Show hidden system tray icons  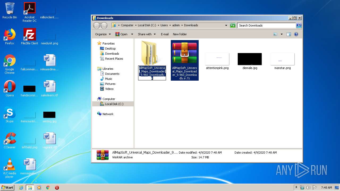296,188
